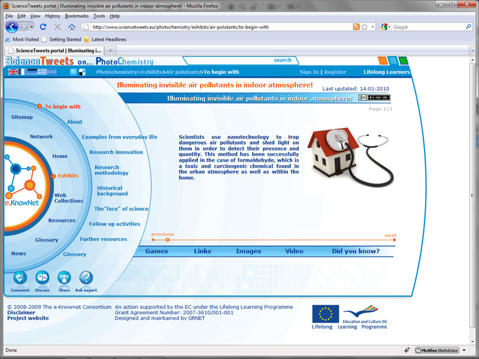Screen dimensions: 479x359
Task: Open the Creative Commons BY-NC-SA badge
Action: click(x=374, y=98)
